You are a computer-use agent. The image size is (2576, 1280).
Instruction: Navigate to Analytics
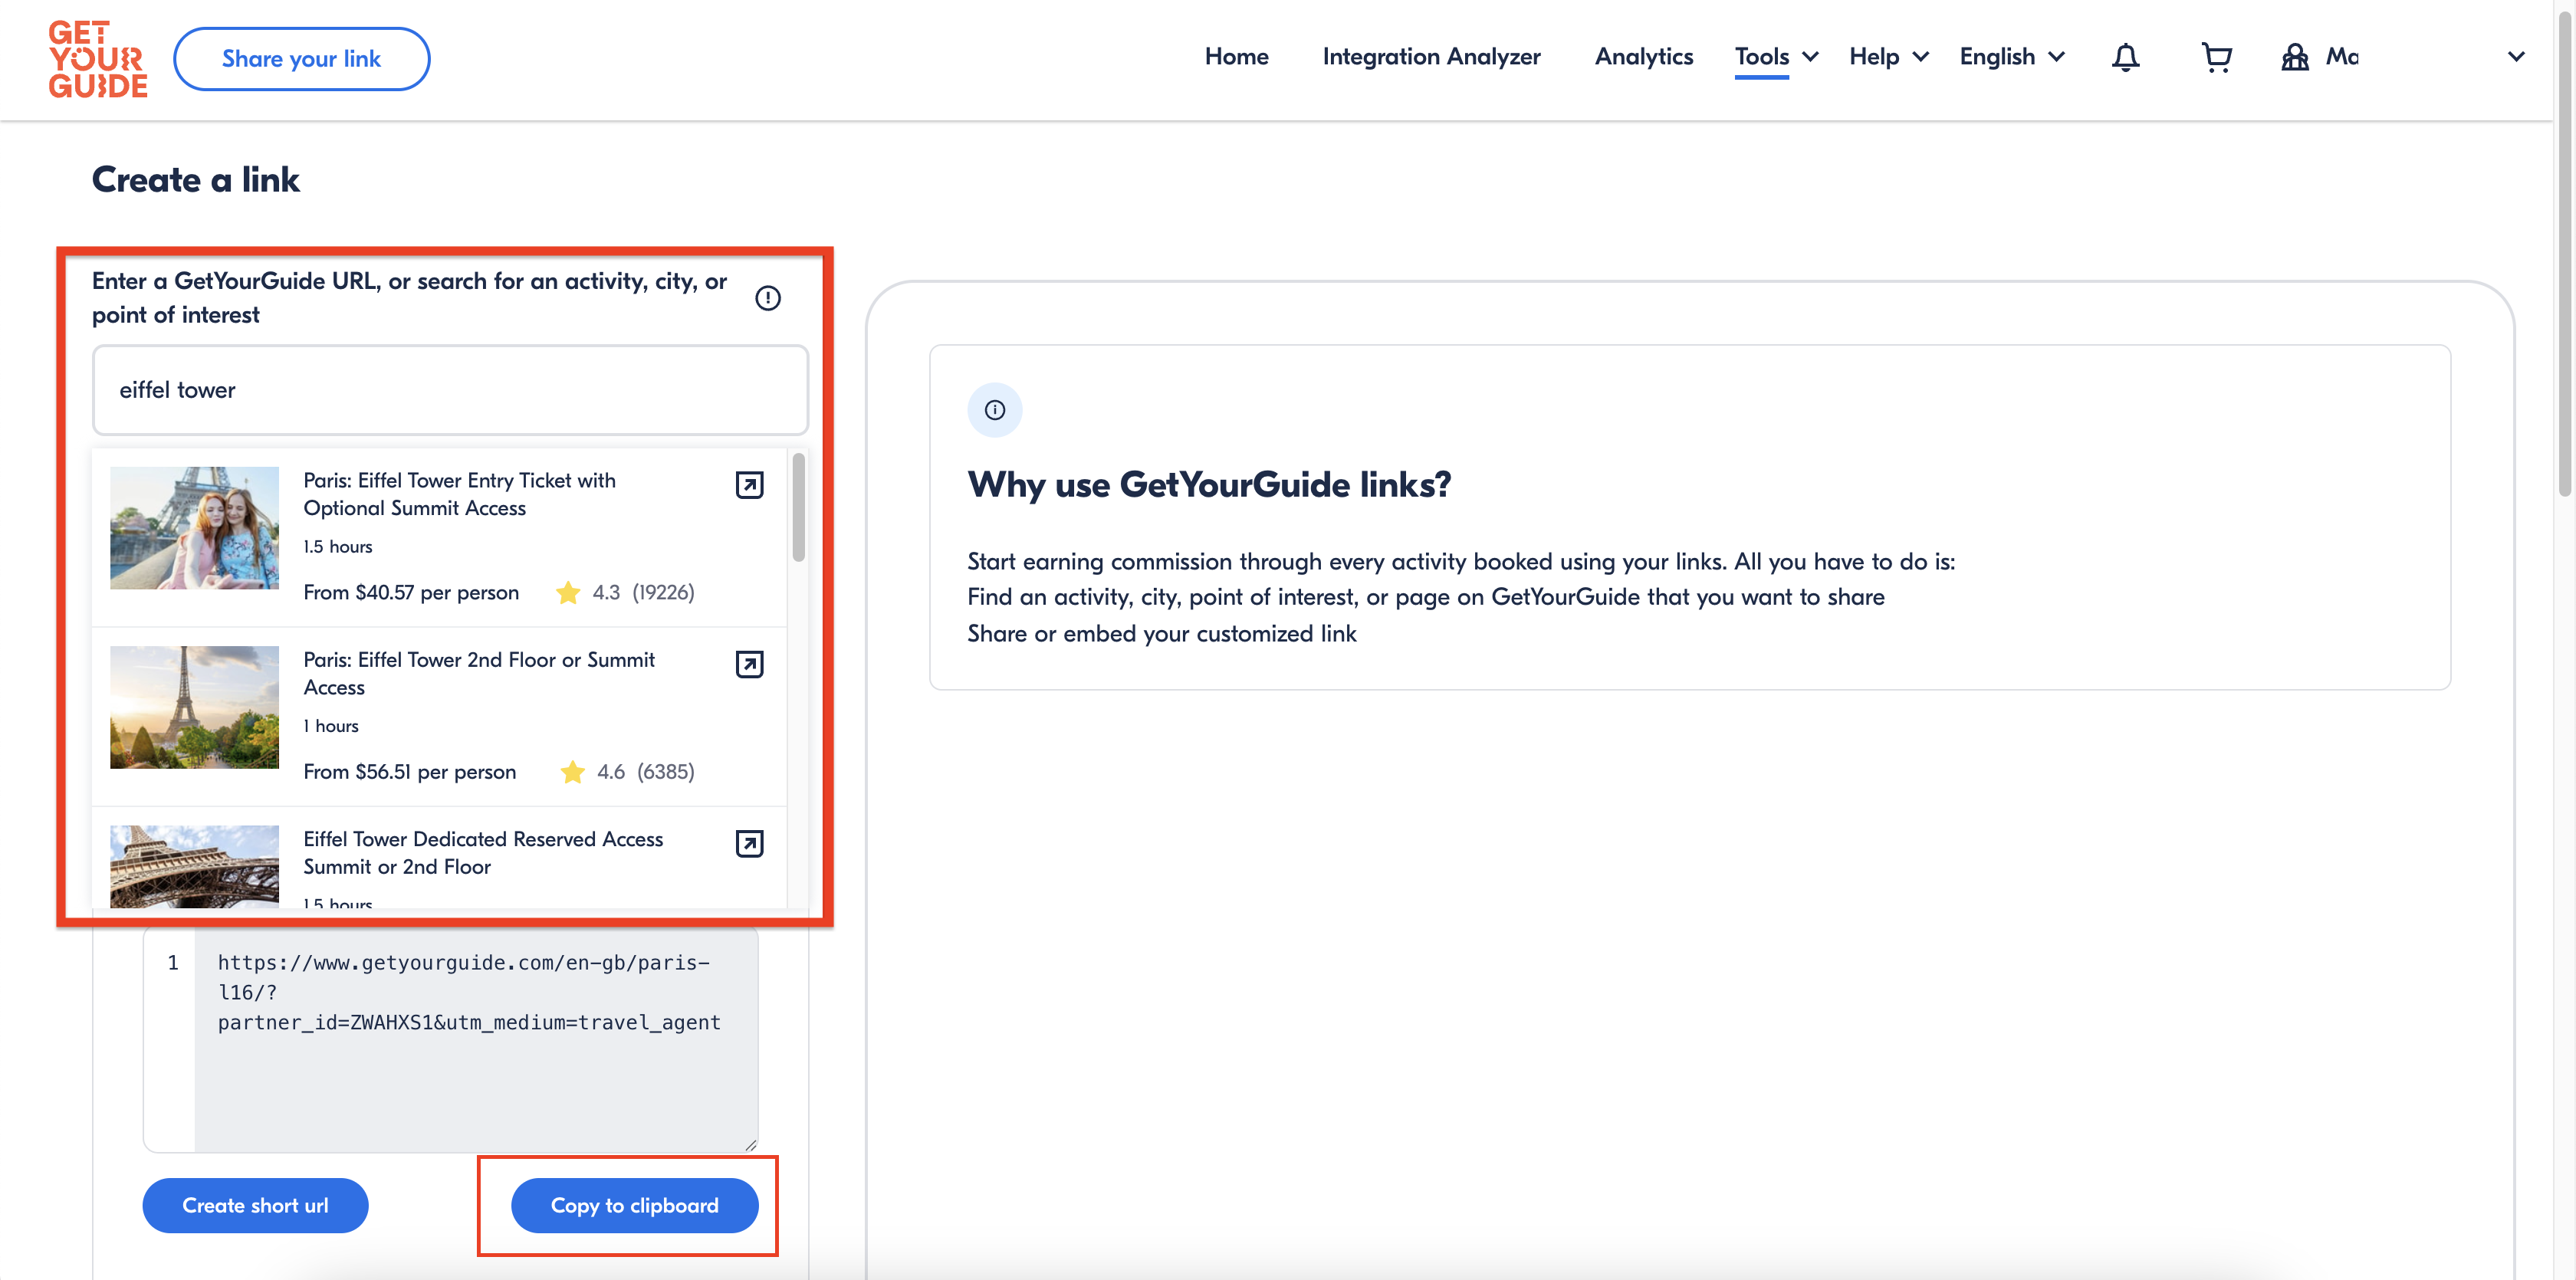1643,57
